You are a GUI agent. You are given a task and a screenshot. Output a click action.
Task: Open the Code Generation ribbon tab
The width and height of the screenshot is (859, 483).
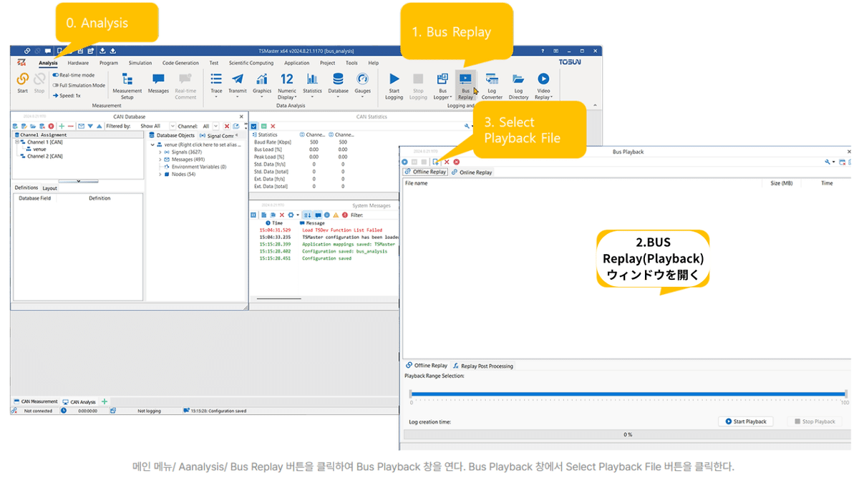point(180,63)
